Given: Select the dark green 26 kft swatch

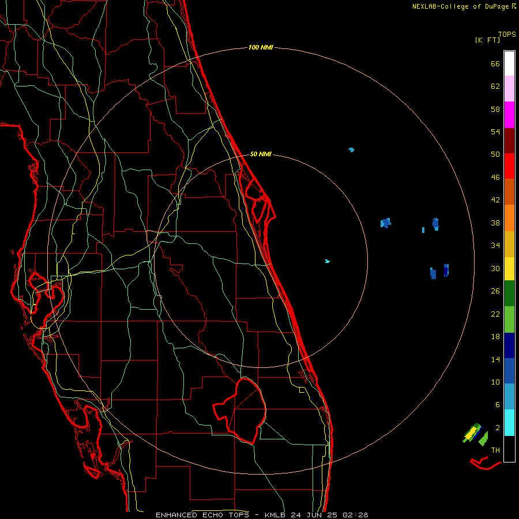Looking at the screenshot, I should pyautogui.click(x=509, y=294).
